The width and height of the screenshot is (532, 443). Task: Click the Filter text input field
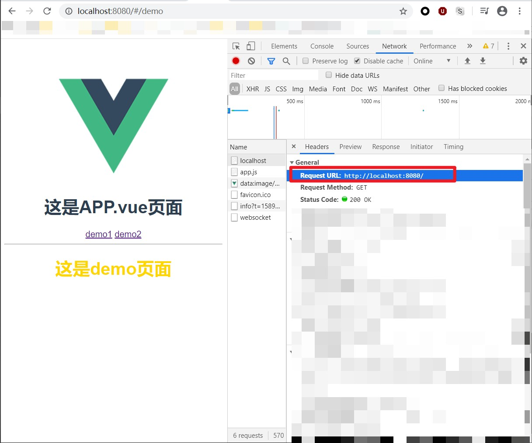tap(274, 75)
